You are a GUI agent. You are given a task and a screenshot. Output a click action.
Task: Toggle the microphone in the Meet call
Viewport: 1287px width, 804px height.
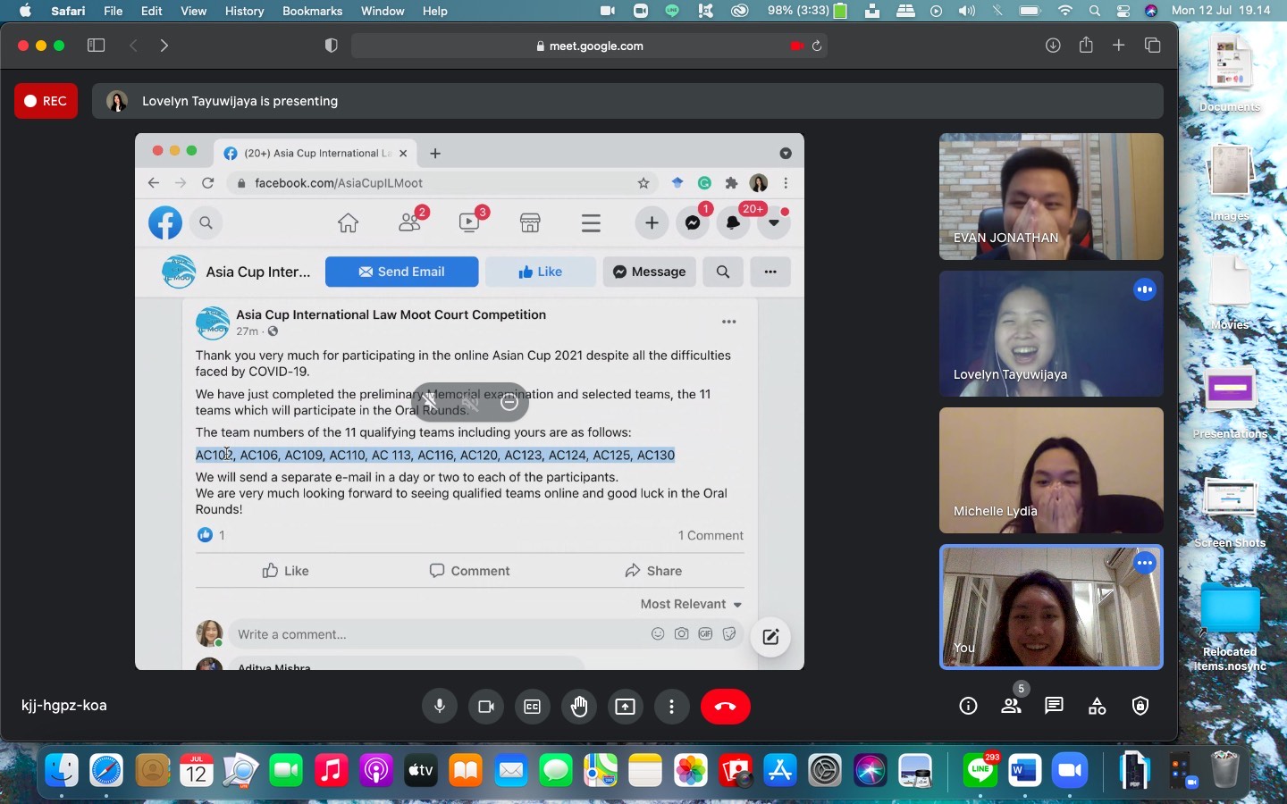[x=439, y=707]
